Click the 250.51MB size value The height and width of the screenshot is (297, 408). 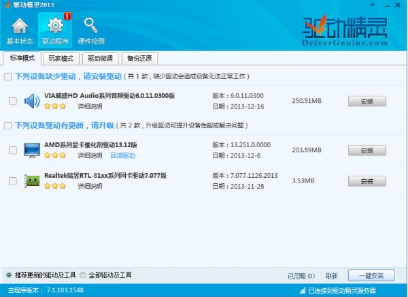(x=307, y=101)
